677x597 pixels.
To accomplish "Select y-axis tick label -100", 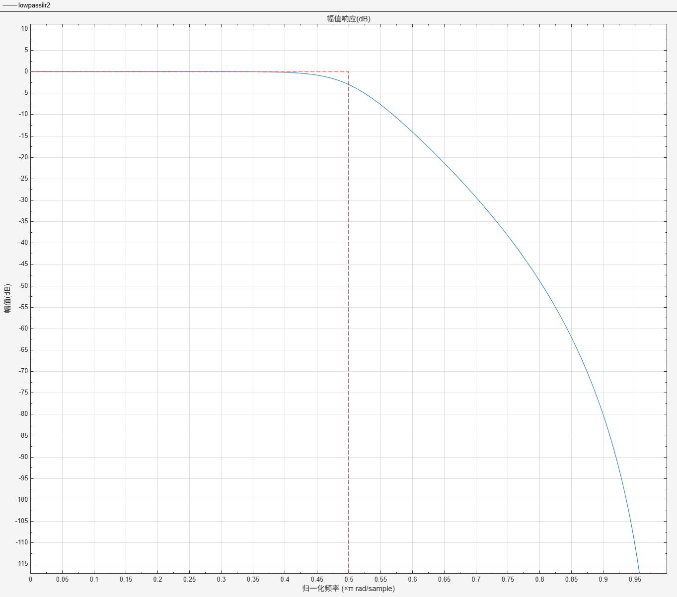I will [22, 500].
